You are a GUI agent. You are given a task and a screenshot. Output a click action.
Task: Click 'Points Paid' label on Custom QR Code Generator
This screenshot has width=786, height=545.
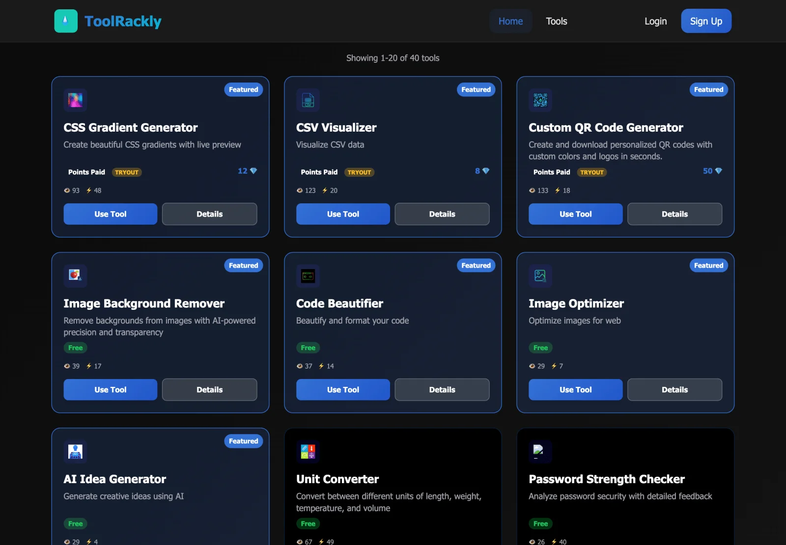[552, 172]
